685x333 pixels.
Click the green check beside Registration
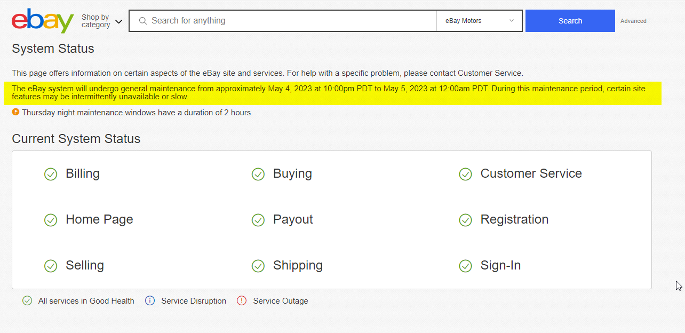pyautogui.click(x=466, y=220)
